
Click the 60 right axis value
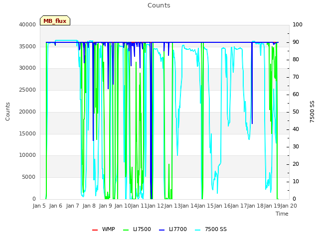(x=296, y=95)
